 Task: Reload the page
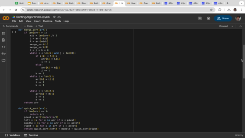click(16, 10)
